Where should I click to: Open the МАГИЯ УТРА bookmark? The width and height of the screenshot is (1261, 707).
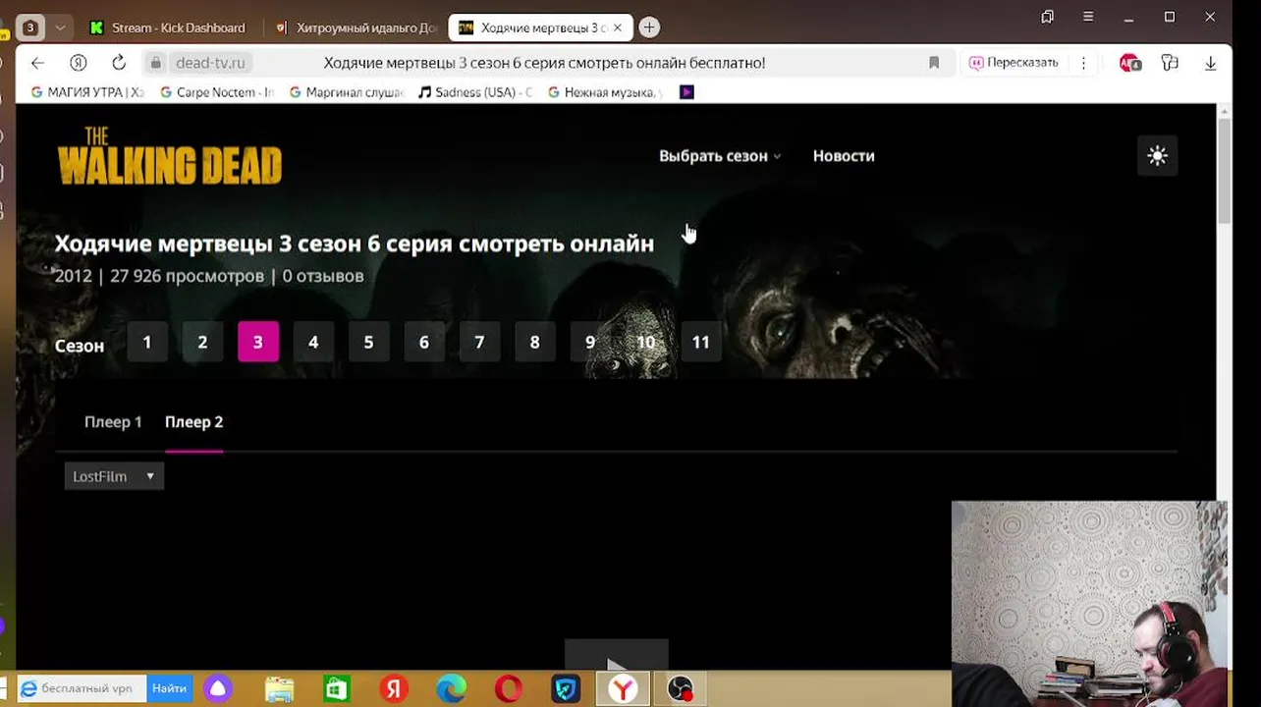point(87,92)
